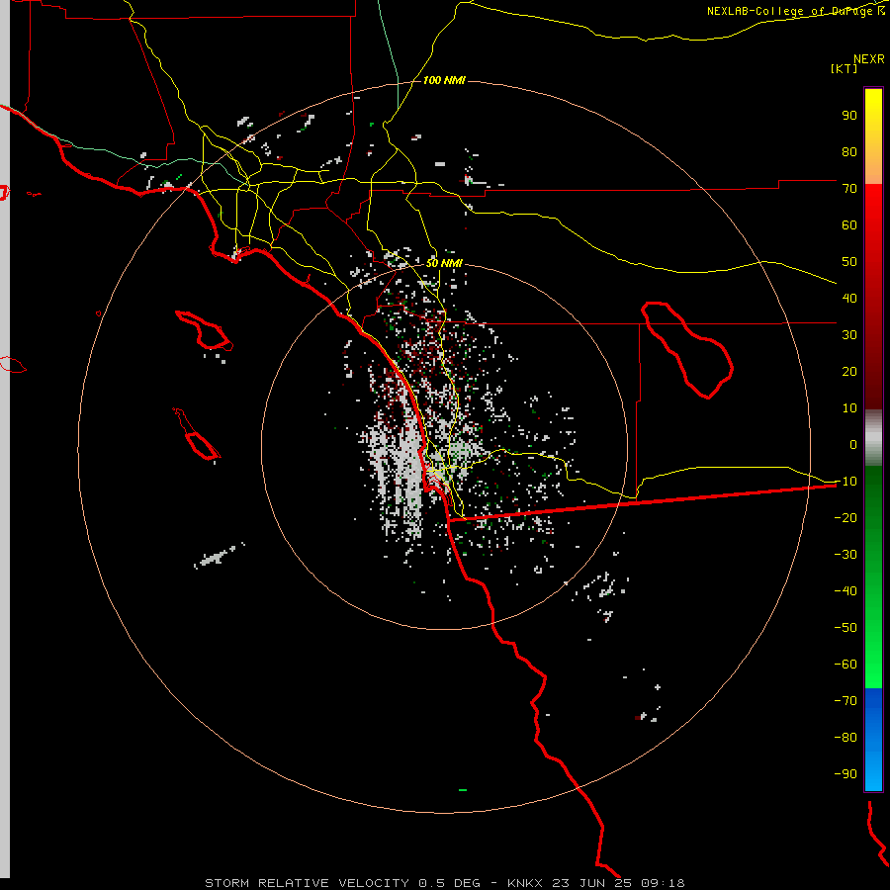Pick the -50 scale label
The width and height of the screenshot is (890, 890).
[x=845, y=628]
